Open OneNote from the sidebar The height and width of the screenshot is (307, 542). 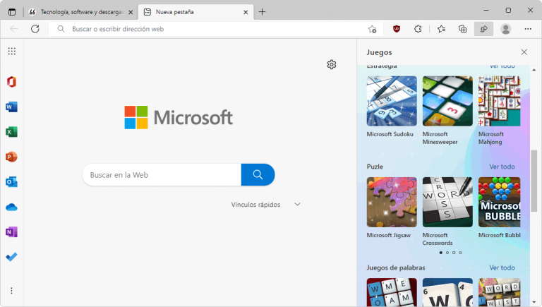point(11,232)
